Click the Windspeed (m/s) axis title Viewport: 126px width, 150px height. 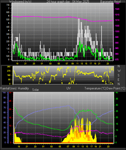20,2
